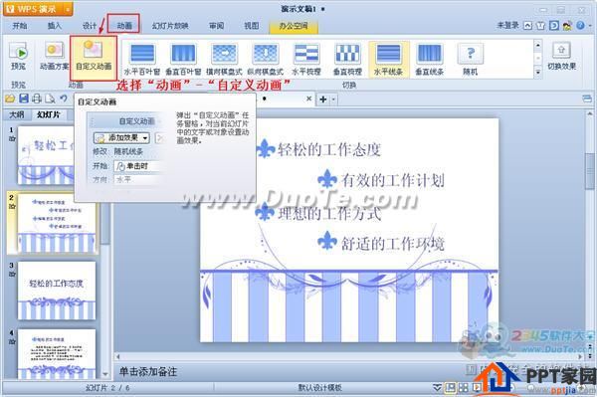This screenshot has height=397, width=597.
Task: Click the slide area vertical scrollbar thumb
Action: [590, 170]
